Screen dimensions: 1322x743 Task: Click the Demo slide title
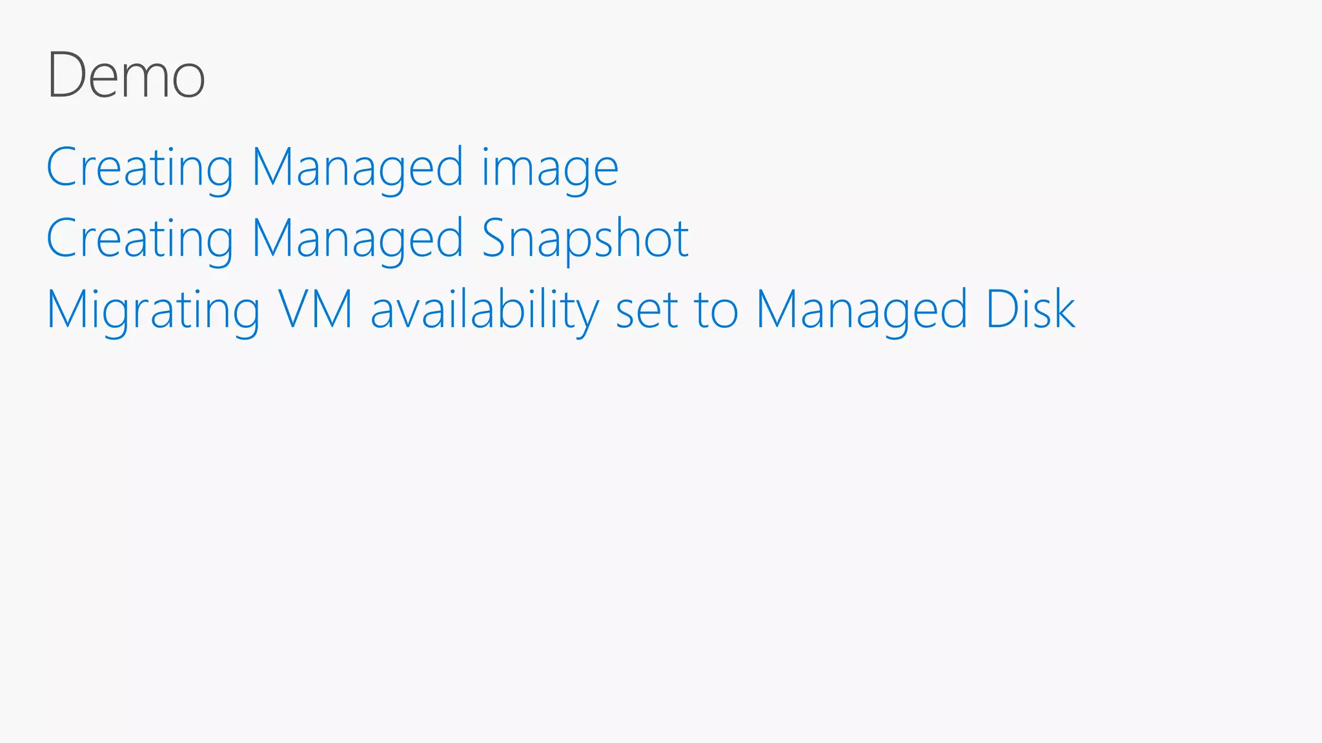pyautogui.click(x=127, y=75)
